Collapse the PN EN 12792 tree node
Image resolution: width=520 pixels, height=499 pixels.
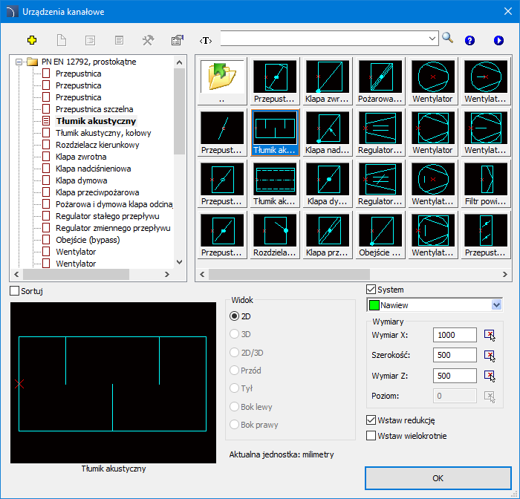pos(19,62)
